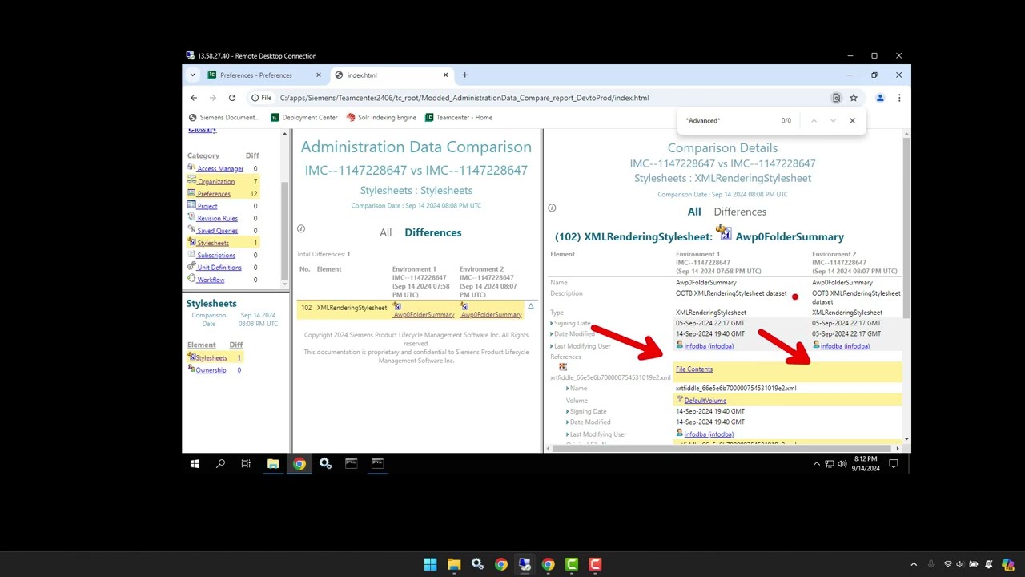This screenshot has height=577, width=1025.
Task: Click the find bar search text field
Action: coord(729,121)
